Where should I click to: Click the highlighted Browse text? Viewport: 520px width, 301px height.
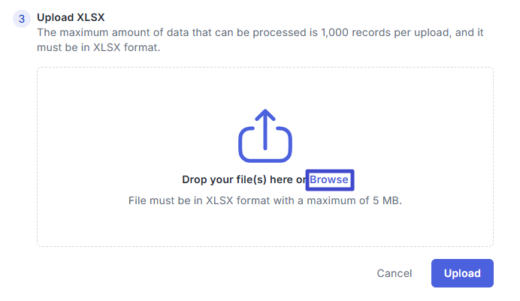pos(329,180)
